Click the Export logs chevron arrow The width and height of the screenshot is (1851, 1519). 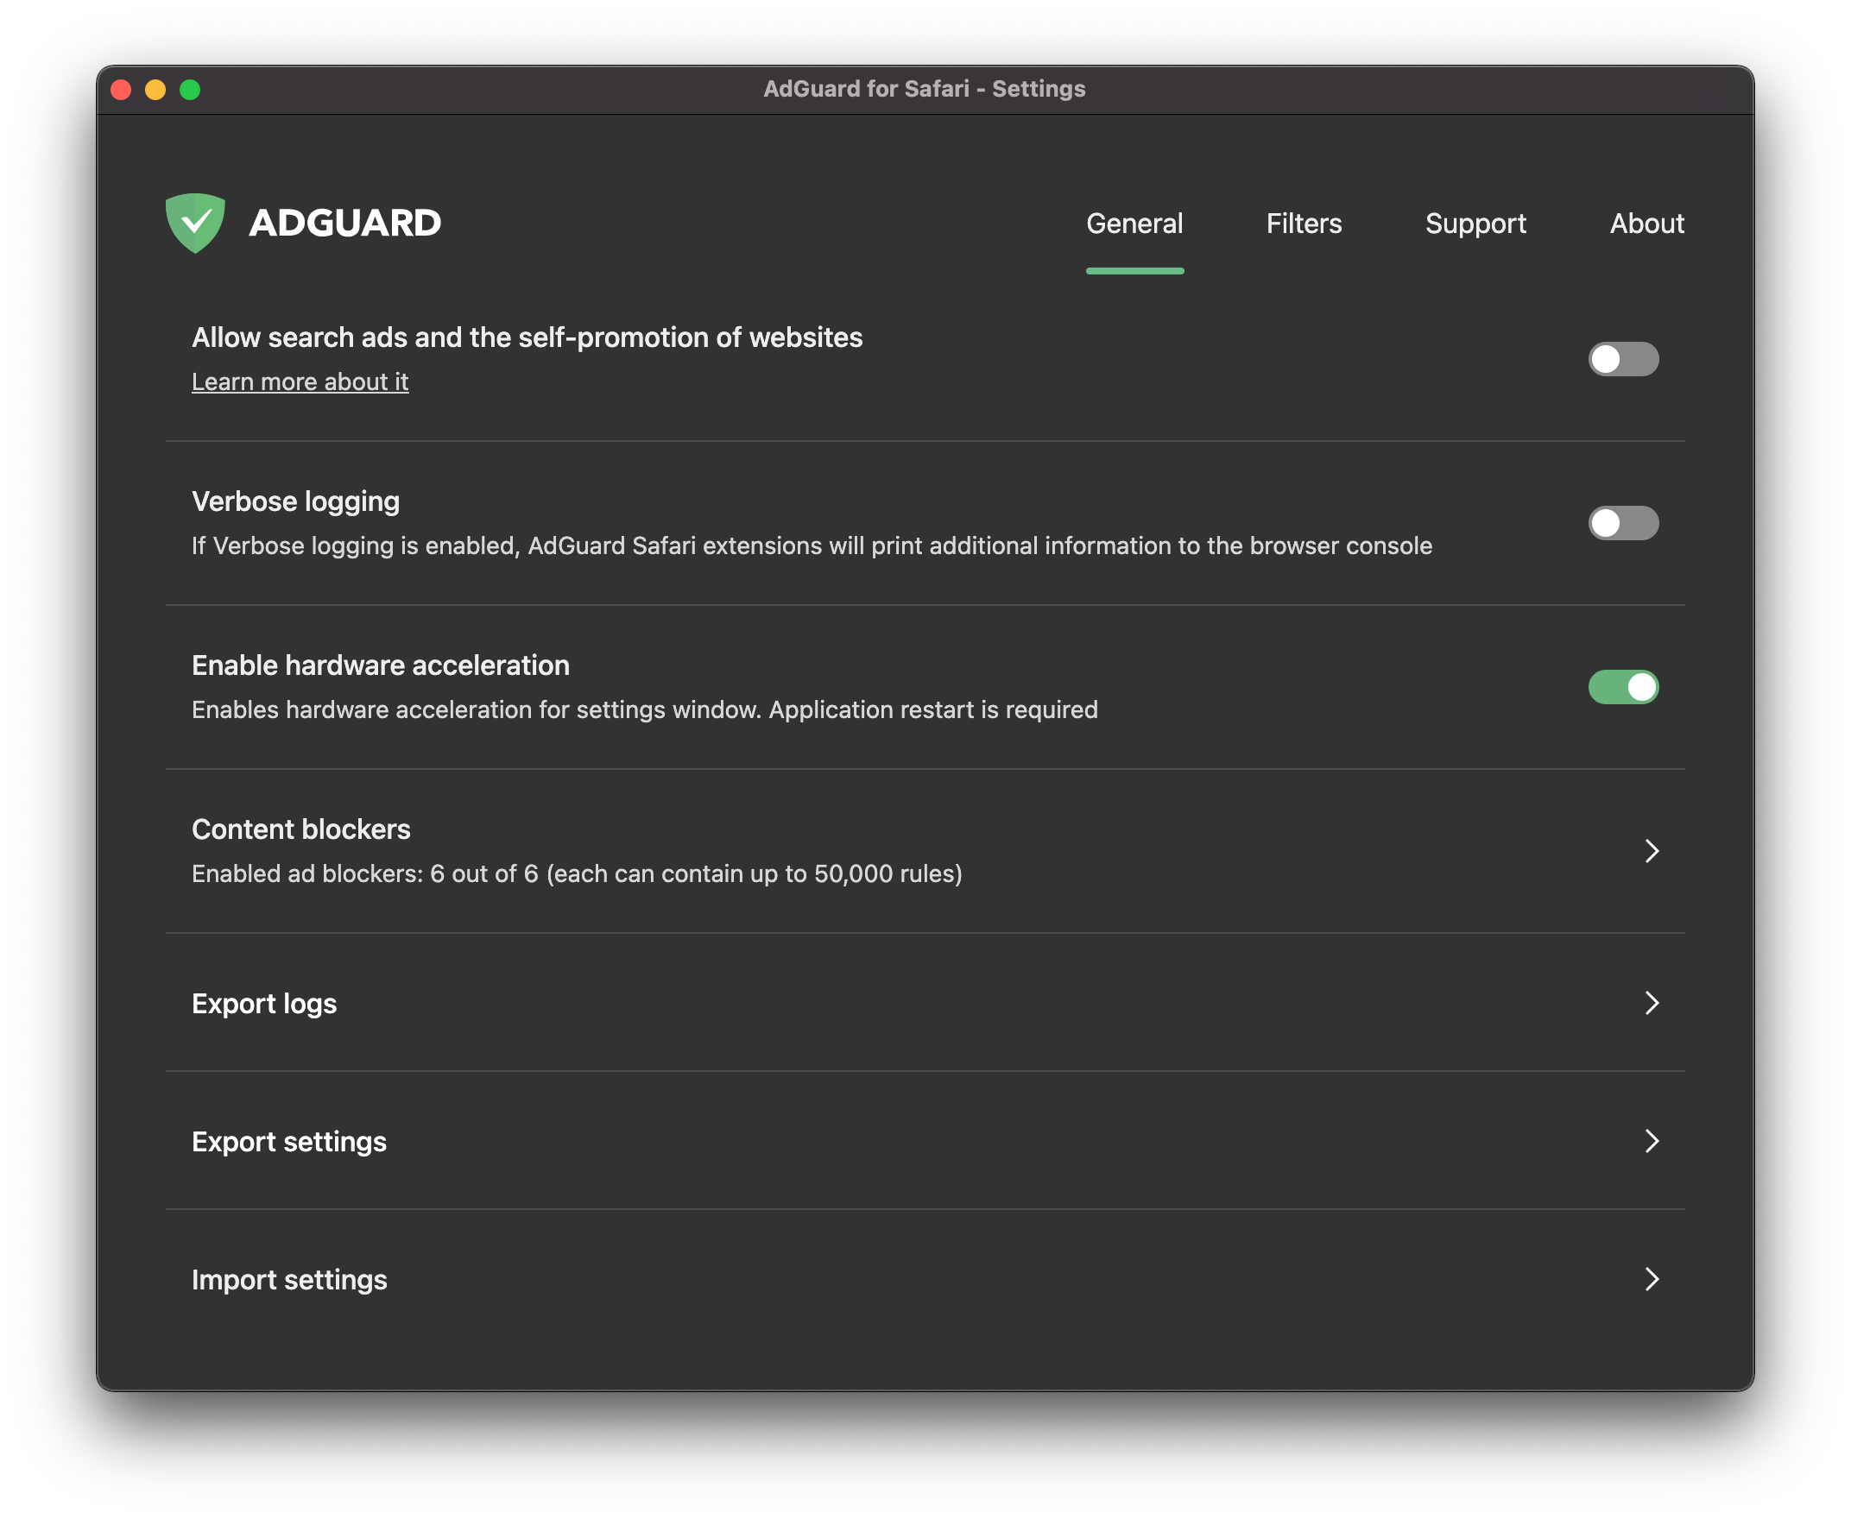pos(1651,1003)
